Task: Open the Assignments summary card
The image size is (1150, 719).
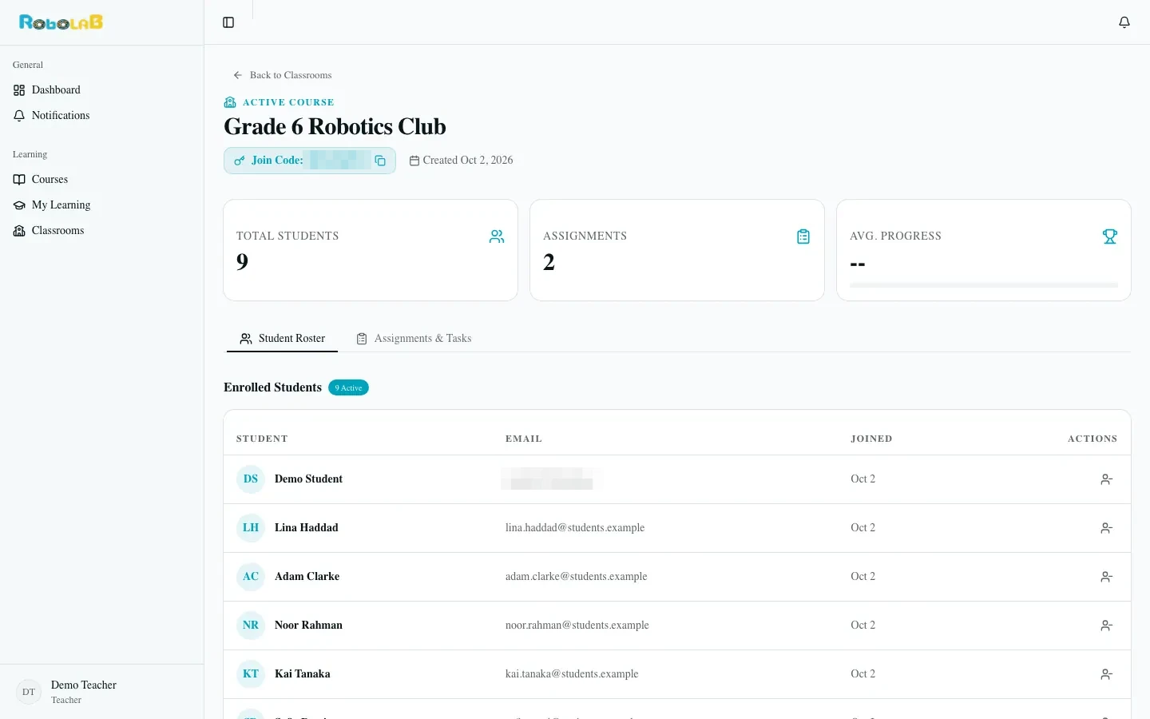Action: (677, 250)
